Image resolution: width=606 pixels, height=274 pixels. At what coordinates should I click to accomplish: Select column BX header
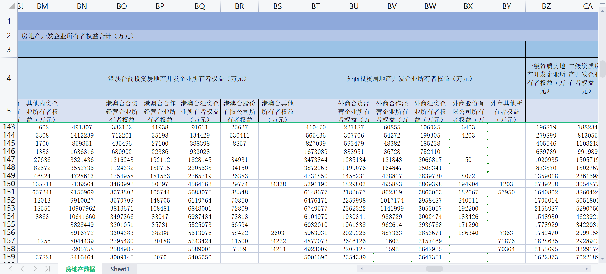tap(468, 6)
